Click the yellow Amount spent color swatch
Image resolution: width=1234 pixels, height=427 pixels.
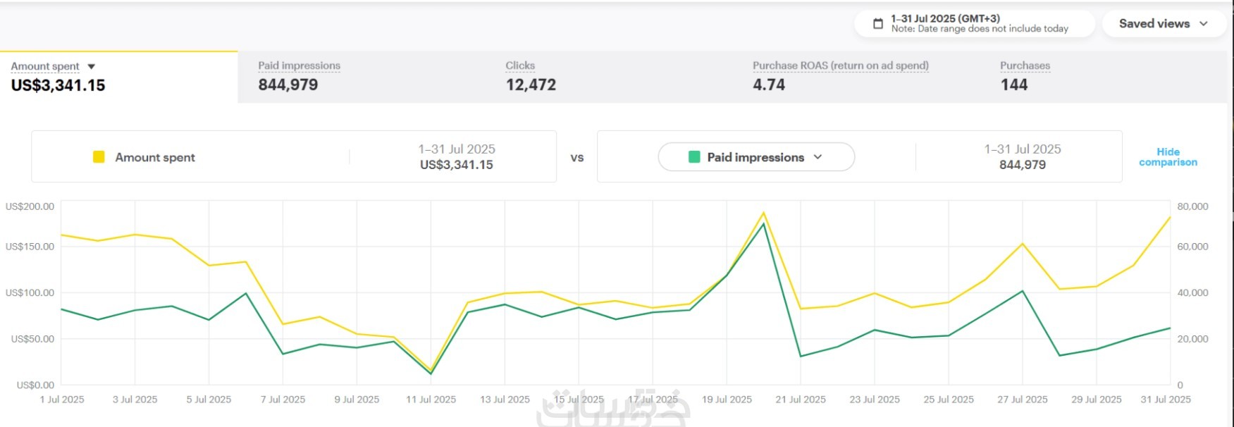tap(99, 157)
